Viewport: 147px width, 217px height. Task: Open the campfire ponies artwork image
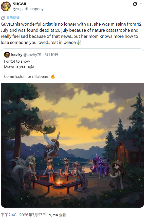pyautogui.click(x=72, y=145)
